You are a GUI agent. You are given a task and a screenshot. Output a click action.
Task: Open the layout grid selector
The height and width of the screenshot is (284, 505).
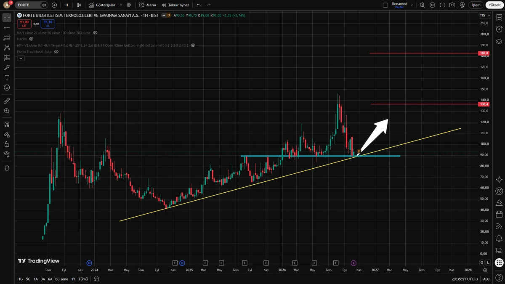(129, 5)
